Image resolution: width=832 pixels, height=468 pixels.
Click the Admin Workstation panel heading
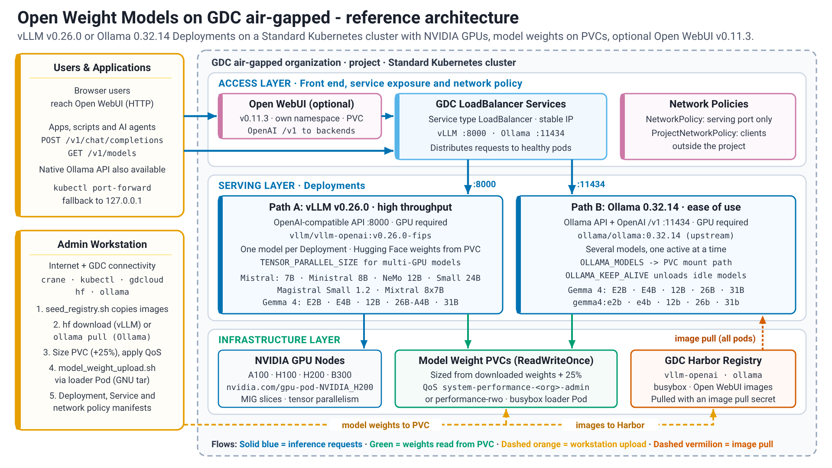pyautogui.click(x=102, y=244)
